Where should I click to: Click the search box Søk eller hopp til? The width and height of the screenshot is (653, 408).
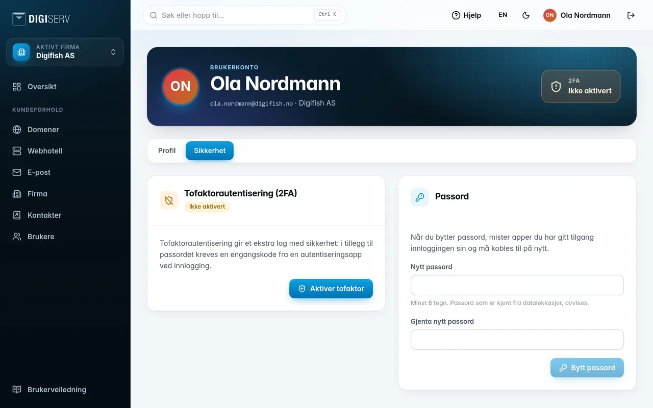coord(245,15)
